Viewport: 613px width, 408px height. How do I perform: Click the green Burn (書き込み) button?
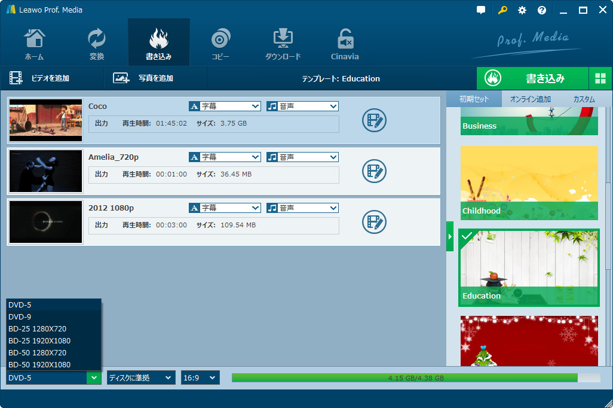[532, 78]
